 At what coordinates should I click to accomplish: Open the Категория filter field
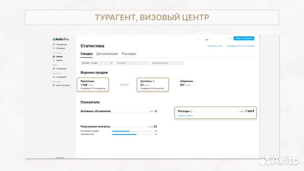click(132, 63)
